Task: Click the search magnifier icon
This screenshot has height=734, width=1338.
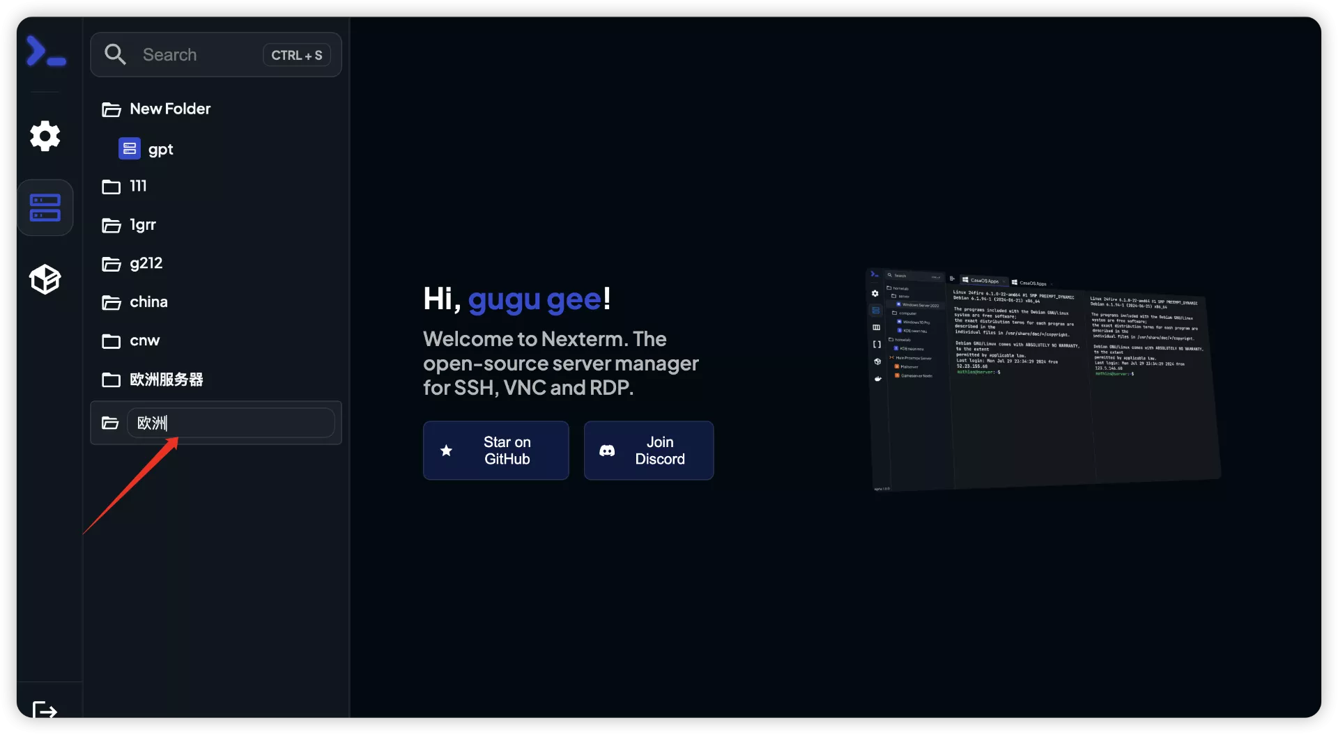Action: click(x=115, y=54)
